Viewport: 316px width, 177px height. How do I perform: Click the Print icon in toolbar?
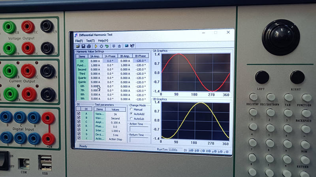point(88,46)
